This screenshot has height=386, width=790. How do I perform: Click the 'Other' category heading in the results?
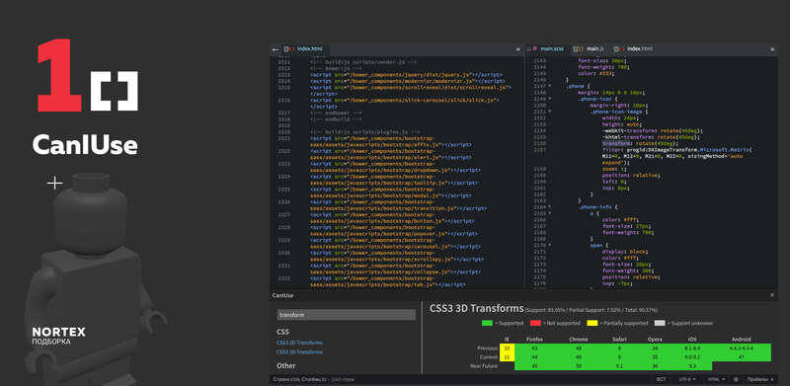point(286,365)
